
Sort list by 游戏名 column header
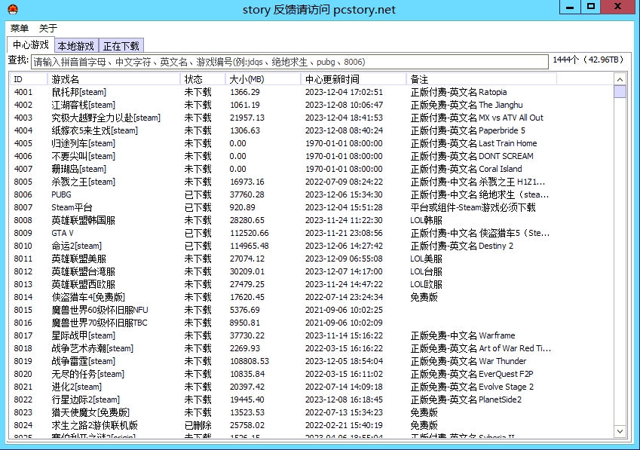pos(114,79)
